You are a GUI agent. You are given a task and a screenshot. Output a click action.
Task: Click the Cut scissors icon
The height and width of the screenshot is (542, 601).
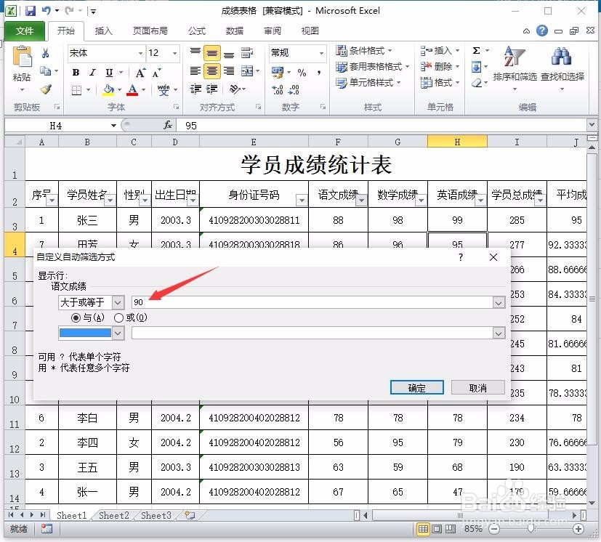45,53
